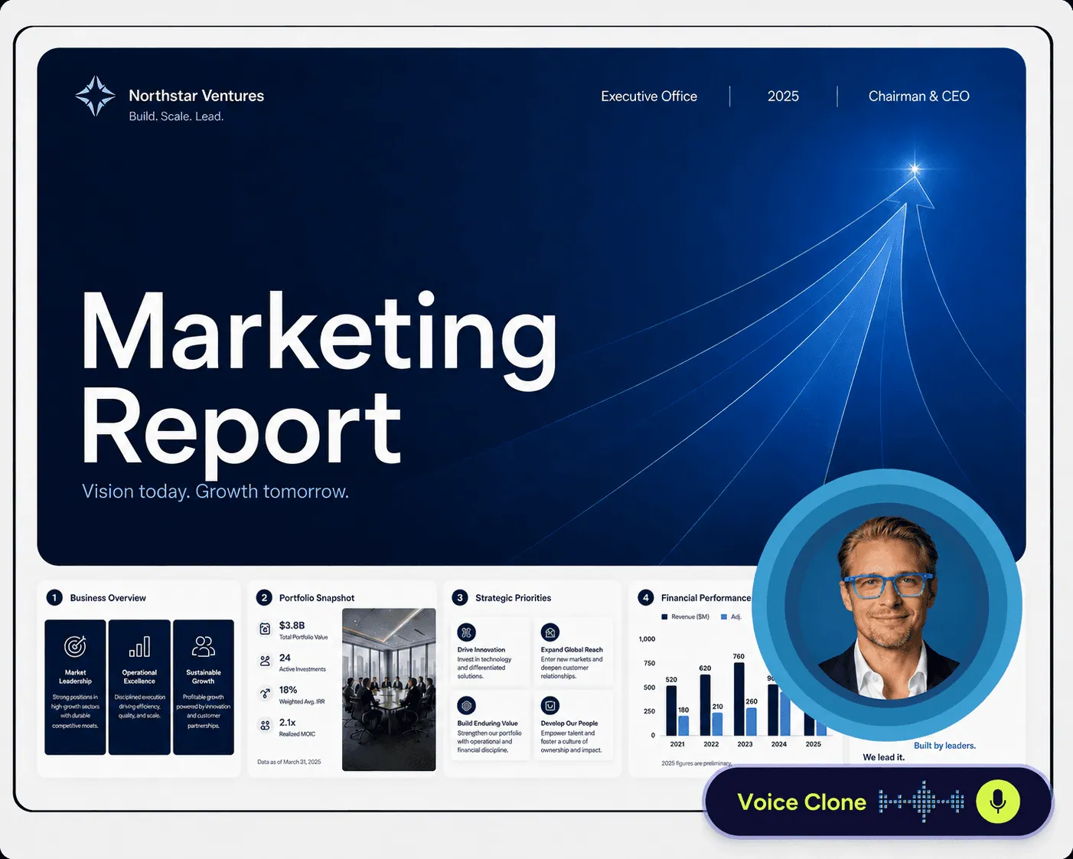Click the 'Data as of March 31, 2025' note
Screen dimensions: 1073x859
coord(289,762)
